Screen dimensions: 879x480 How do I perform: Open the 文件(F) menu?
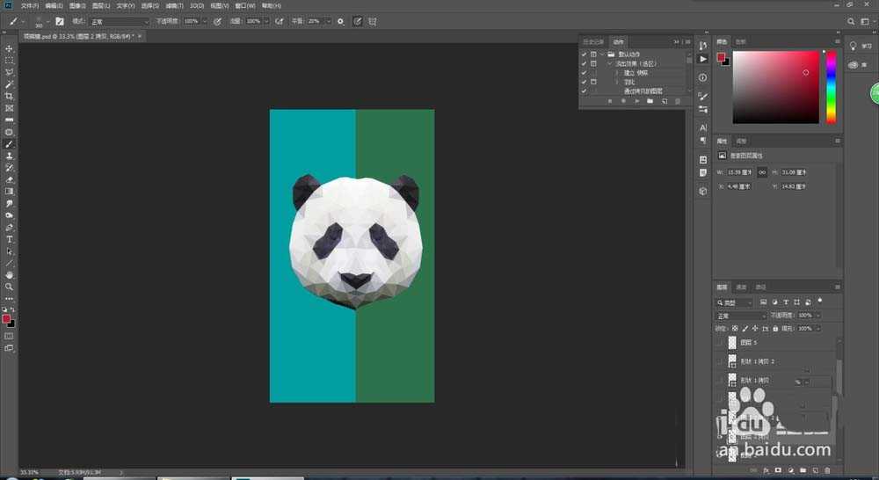click(x=30, y=5)
